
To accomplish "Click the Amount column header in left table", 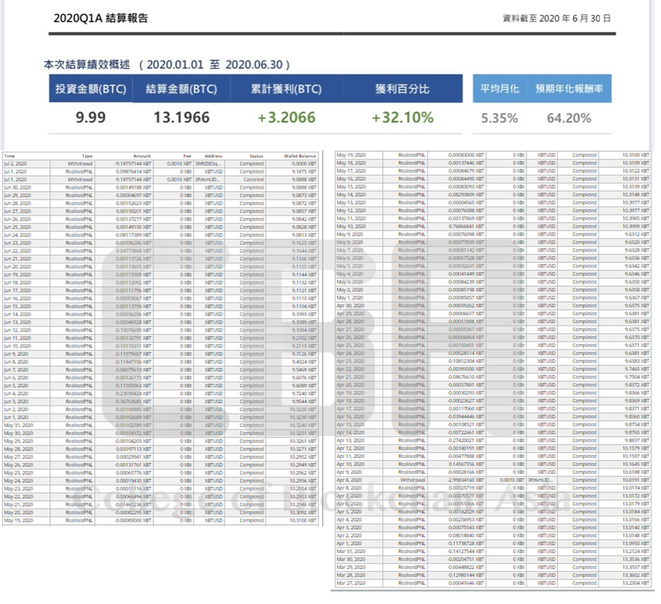I will tap(142, 156).
